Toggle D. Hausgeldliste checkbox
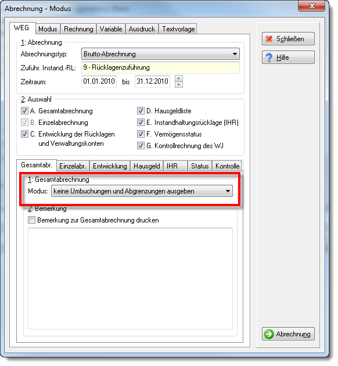Viewport: 338px width, 366px height. pyautogui.click(x=141, y=110)
